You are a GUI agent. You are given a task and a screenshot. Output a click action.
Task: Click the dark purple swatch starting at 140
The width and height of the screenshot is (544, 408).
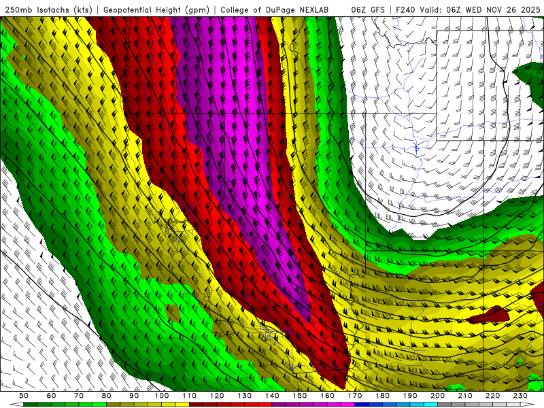pos(279,405)
